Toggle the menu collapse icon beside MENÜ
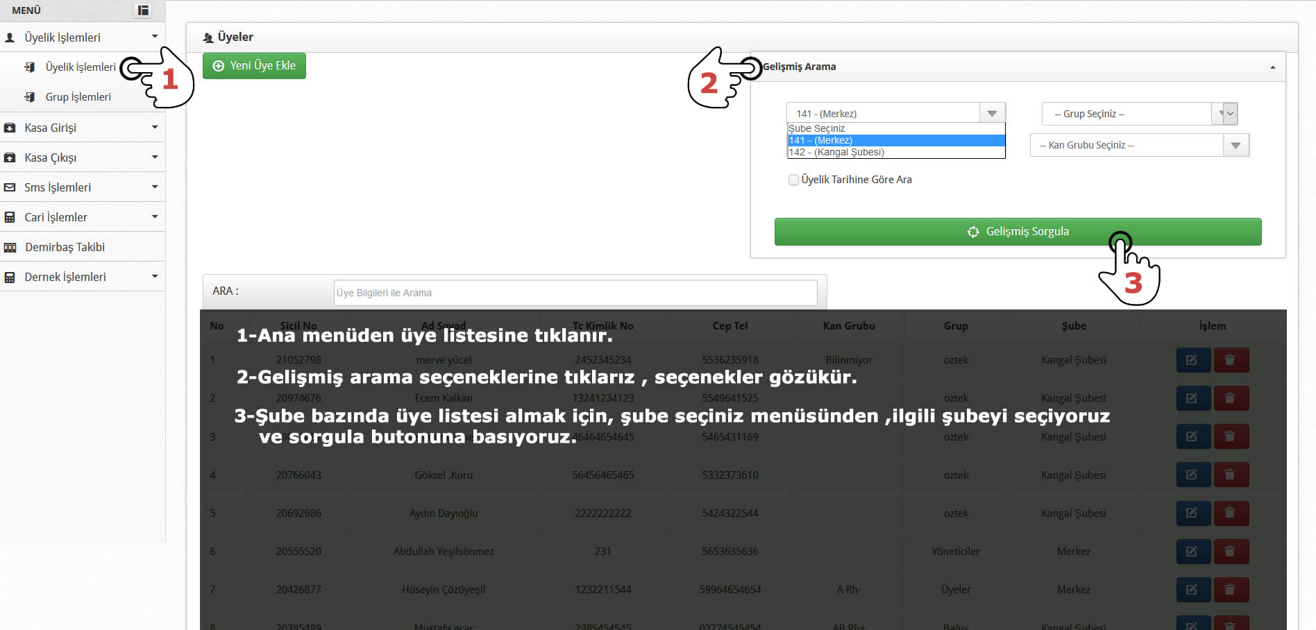The width and height of the screenshot is (1316, 630). [x=143, y=10]
